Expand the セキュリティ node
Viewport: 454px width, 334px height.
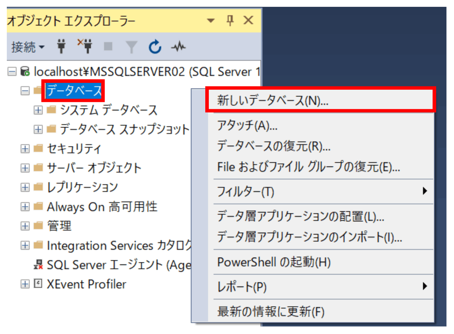pyautogui.click(x=25, y=149)
